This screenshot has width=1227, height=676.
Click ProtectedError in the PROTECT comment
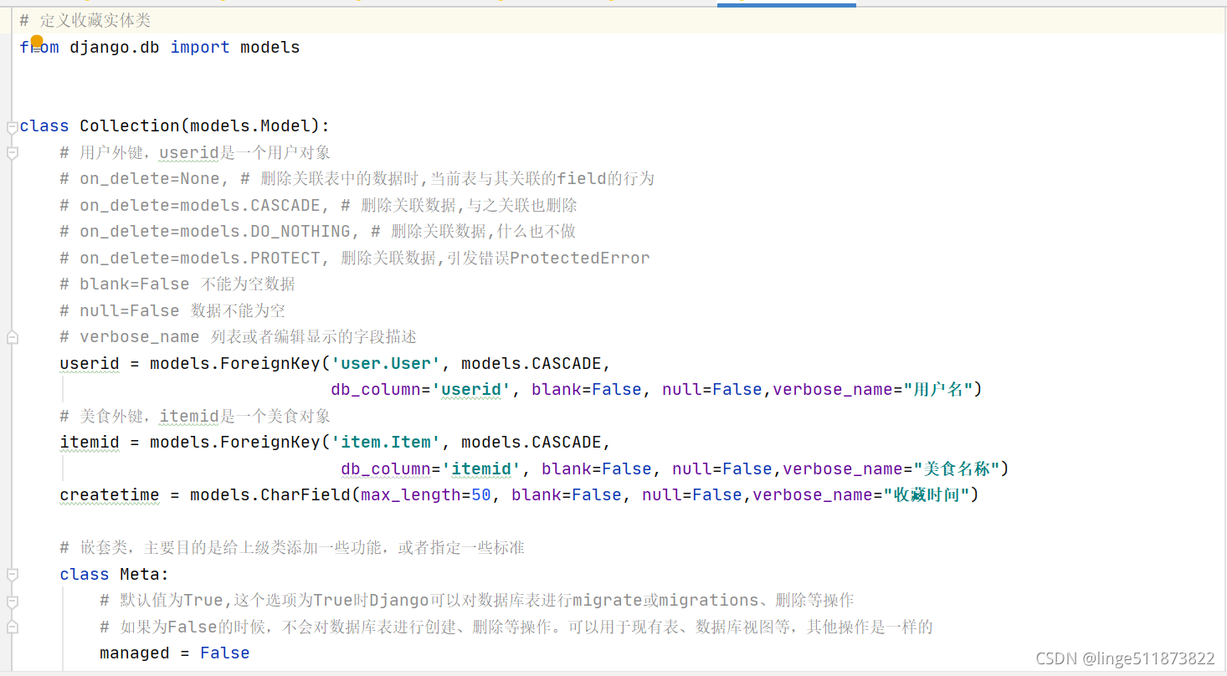pyautogui.click(x=579, y=259)
